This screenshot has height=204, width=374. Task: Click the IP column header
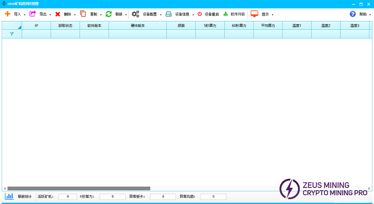36,25
